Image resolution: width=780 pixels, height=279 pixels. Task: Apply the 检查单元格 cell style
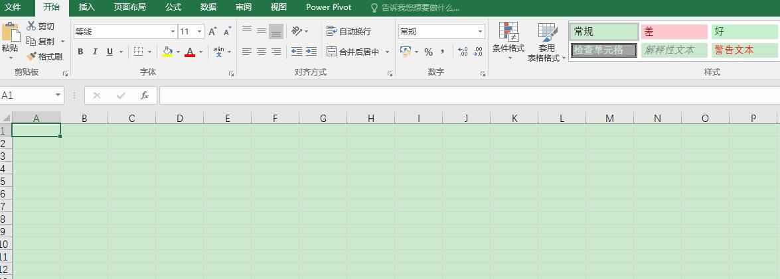click(x=604, y=50)
